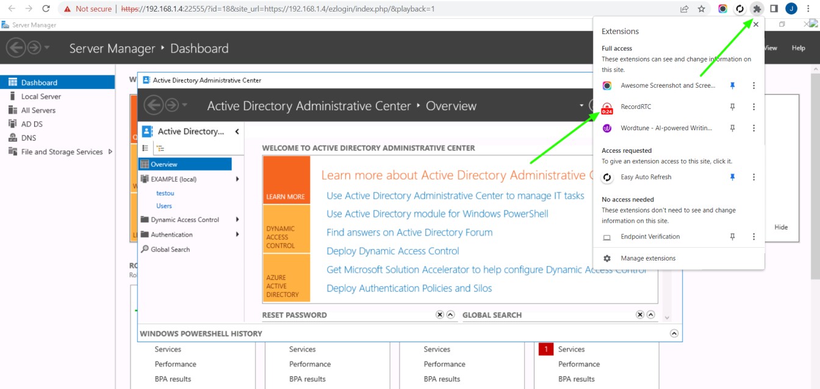Expand File and Storage Services arrow
820x389 pixels.
click(x=110, y=152)
